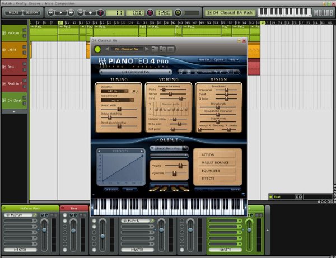
Task: Open the EFFECTS panel
Action: tap(217, 179)
